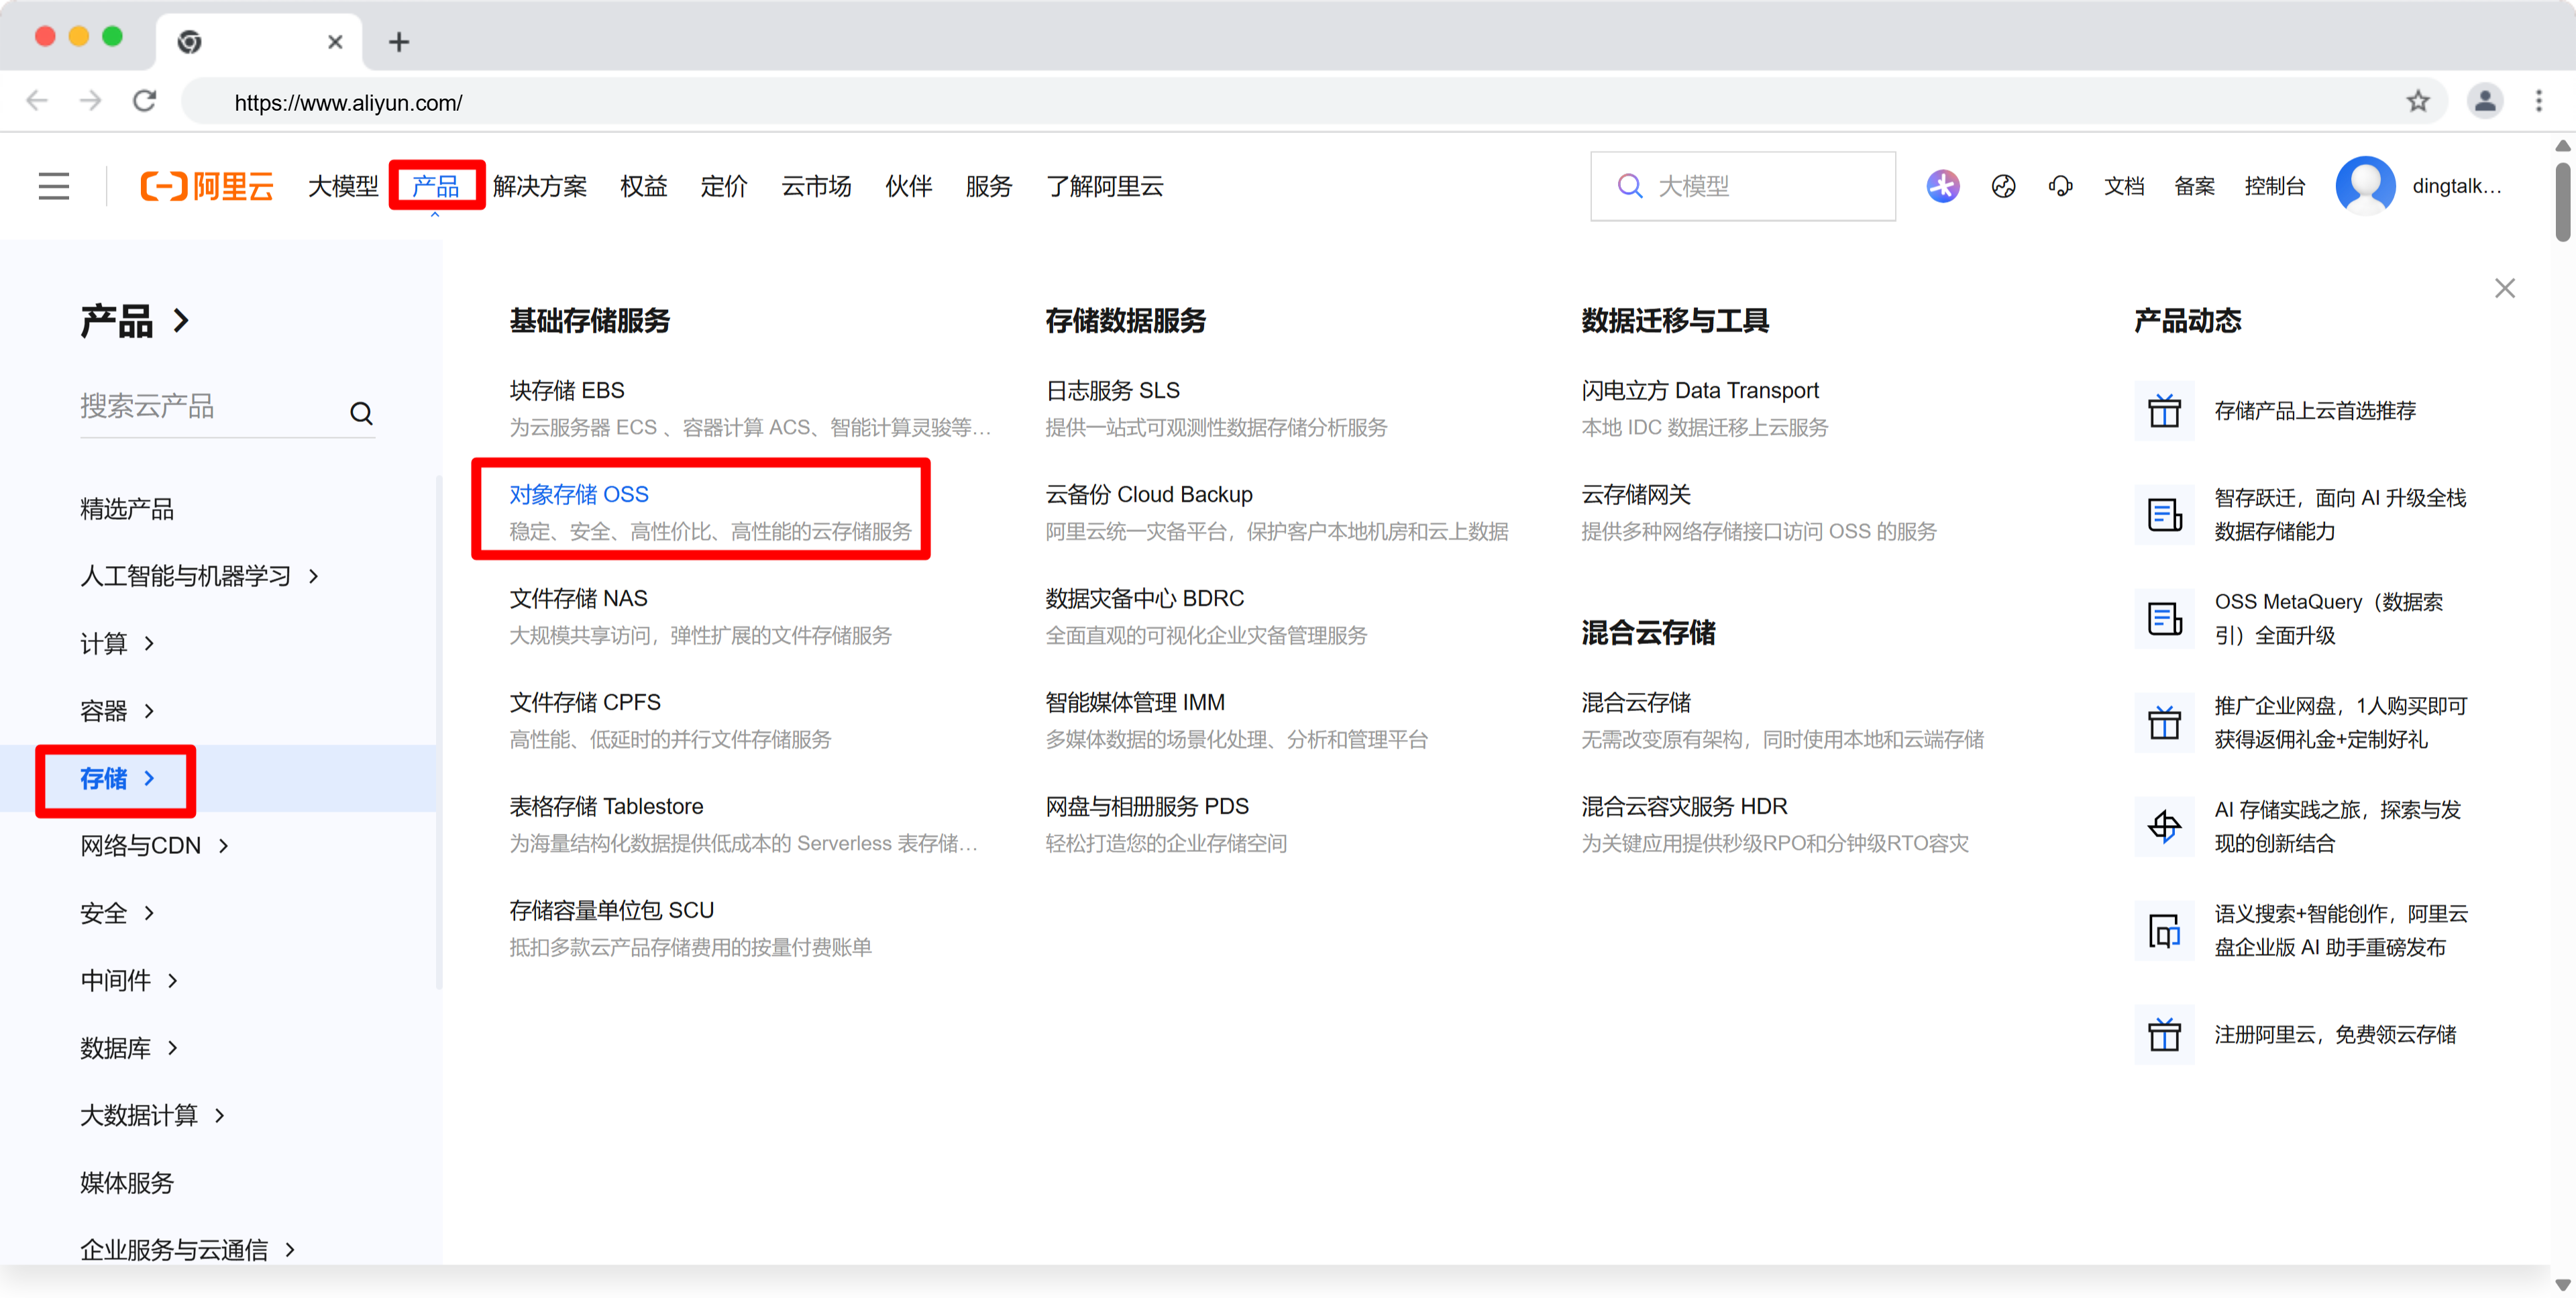Open the 服务 nav item
The height and width of the screenshot is (1298, 2576).
click(989, 186)
